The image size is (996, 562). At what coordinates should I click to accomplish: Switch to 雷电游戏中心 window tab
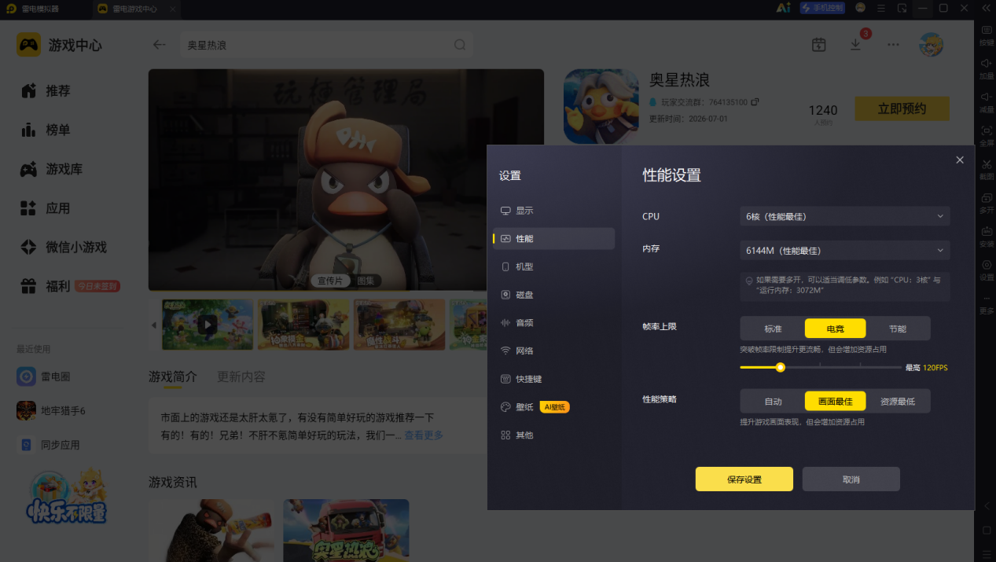point(134,9)
